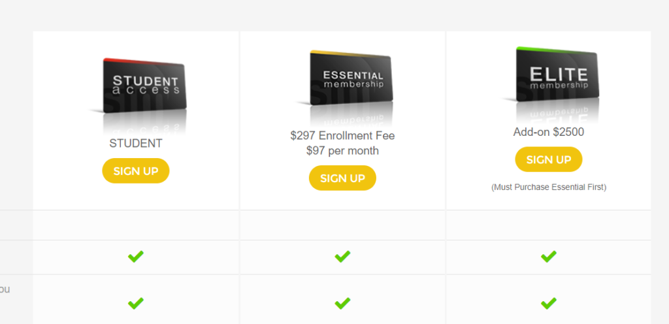This screenshot has height=324, width=669.
Task: Click the empty row cell under Essential column
Action: (x=342, y=225)
